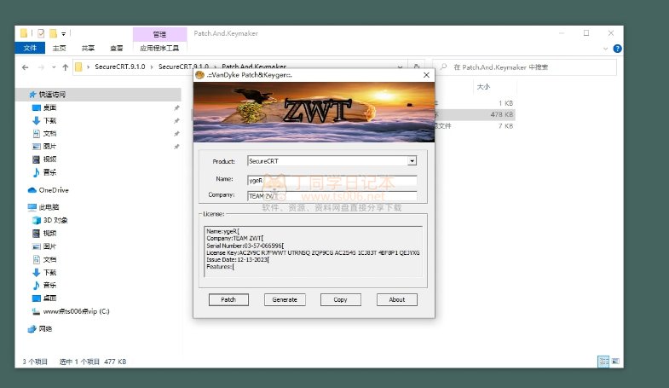Click the properties icon in the quick access toolbar
The height and width of the screenshot is (388, 669).
tap(39, 33)
